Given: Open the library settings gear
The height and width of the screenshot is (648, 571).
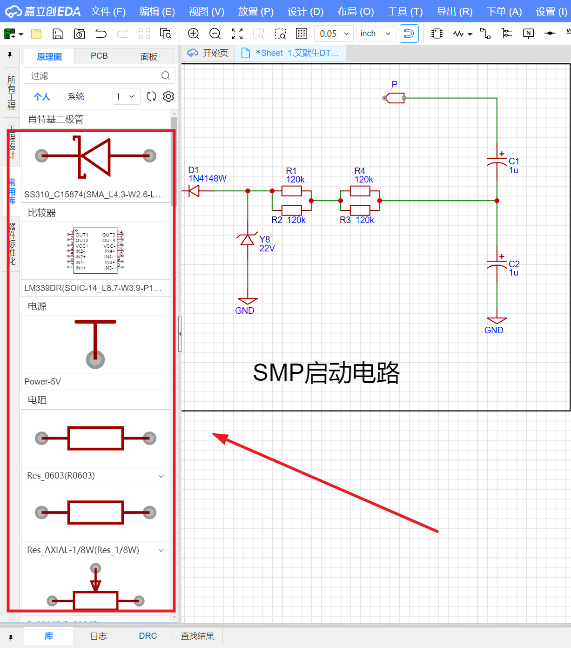Looking at the screenshot, I should coord(168,96).
